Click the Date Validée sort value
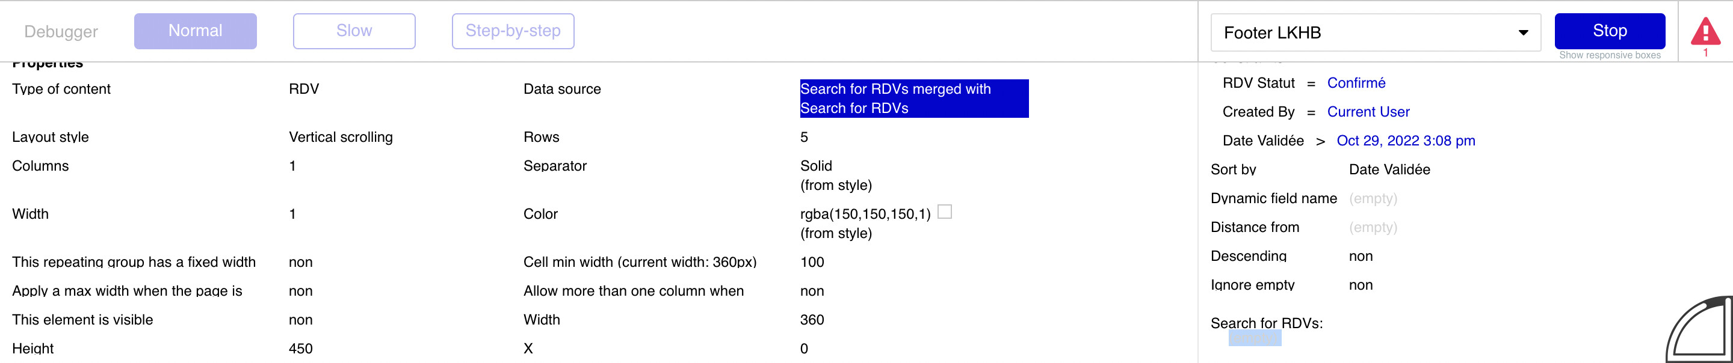Screen dimensions: 1733x363 click(1389, 169)
